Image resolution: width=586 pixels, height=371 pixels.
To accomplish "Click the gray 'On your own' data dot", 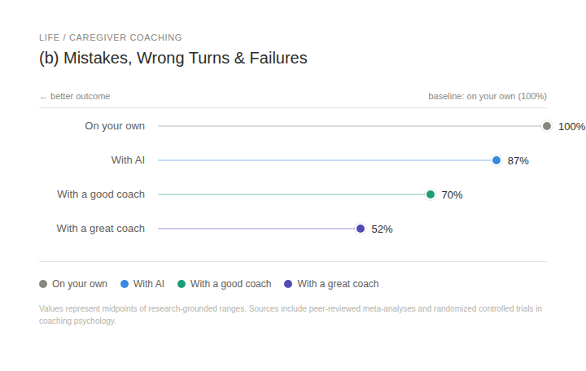I will coord(547,126).
